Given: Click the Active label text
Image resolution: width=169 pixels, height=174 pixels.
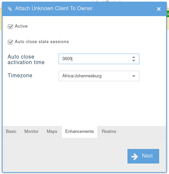Looking at the screenshot, I should [x=21, y=26].
